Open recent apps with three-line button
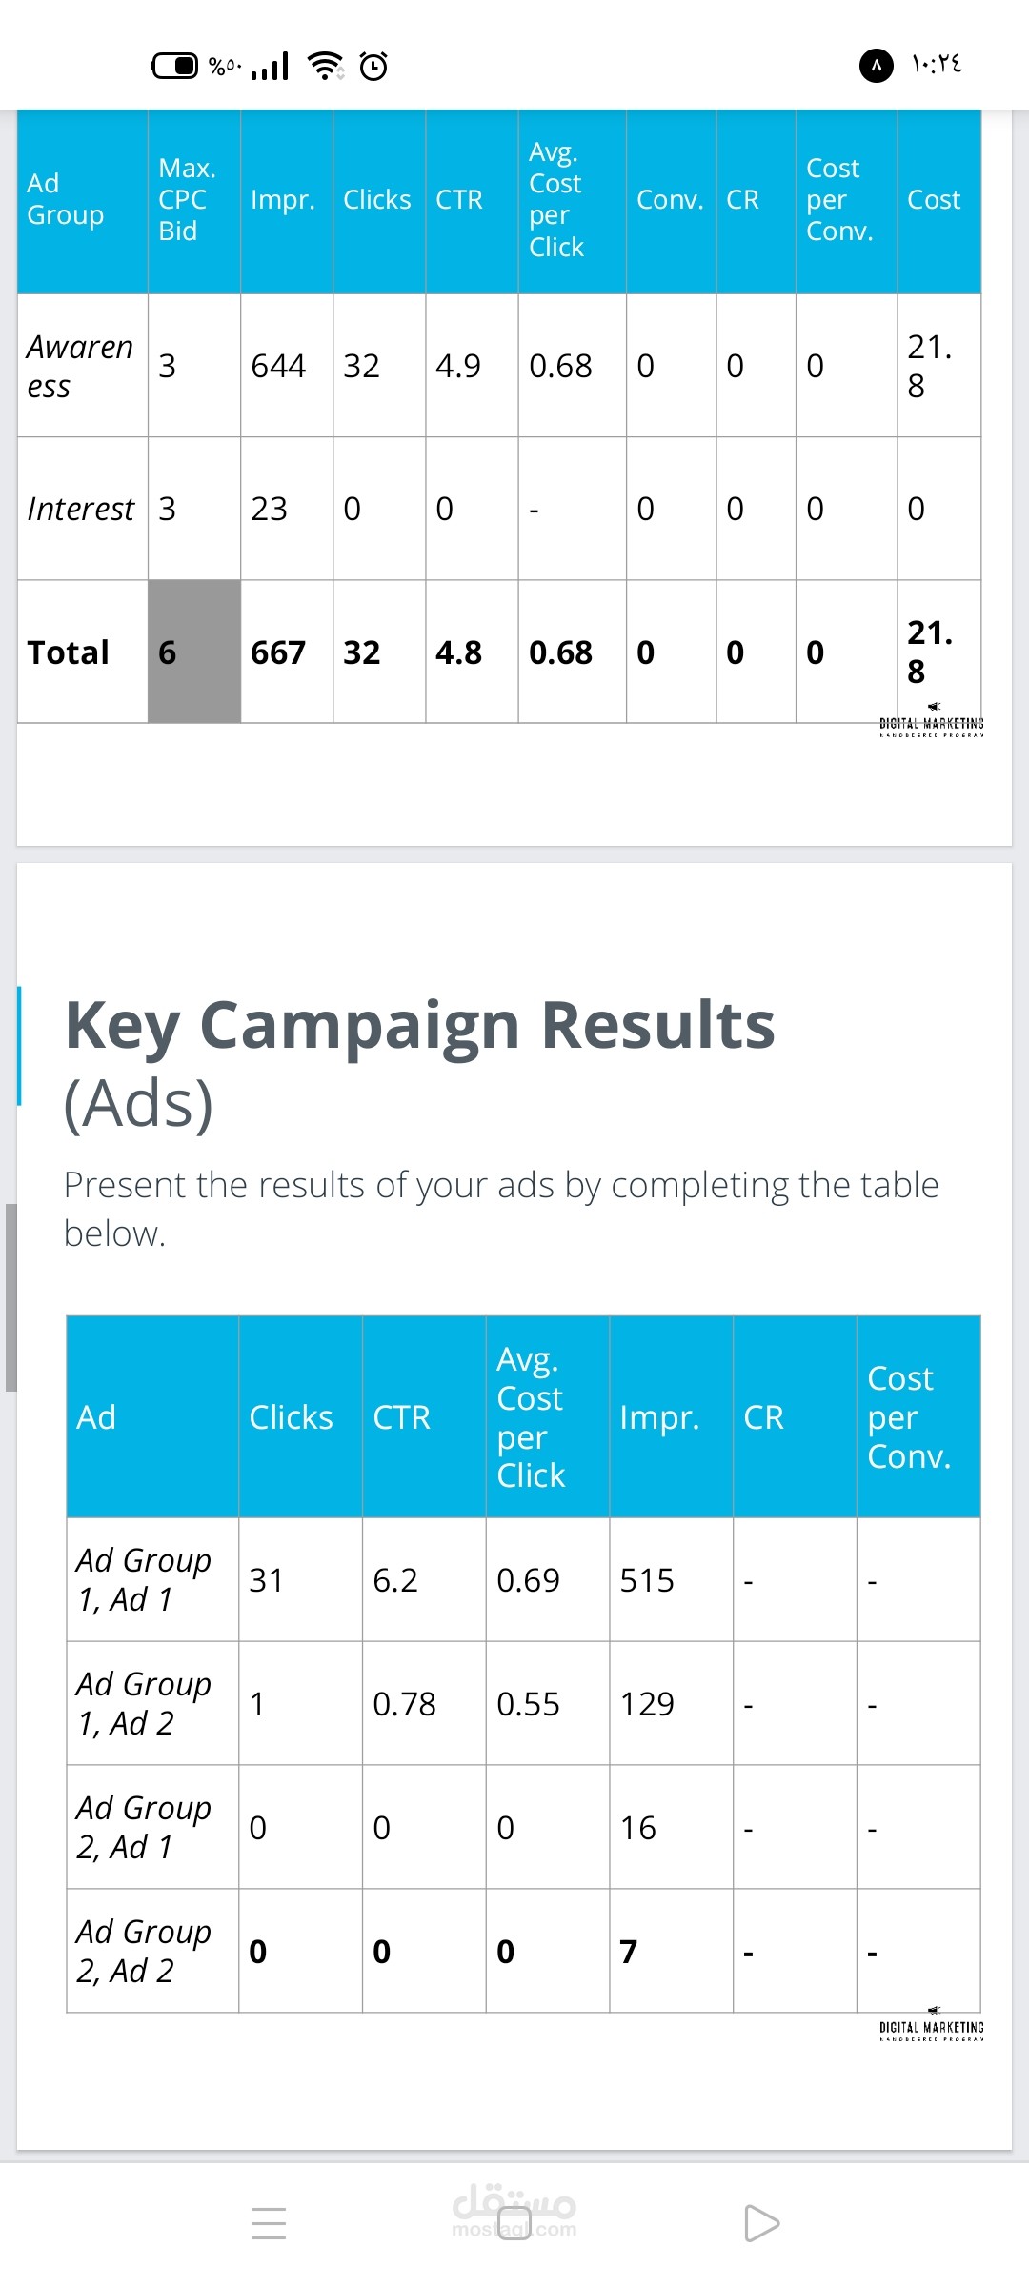1029x2286 pixels. point(269,2223)
